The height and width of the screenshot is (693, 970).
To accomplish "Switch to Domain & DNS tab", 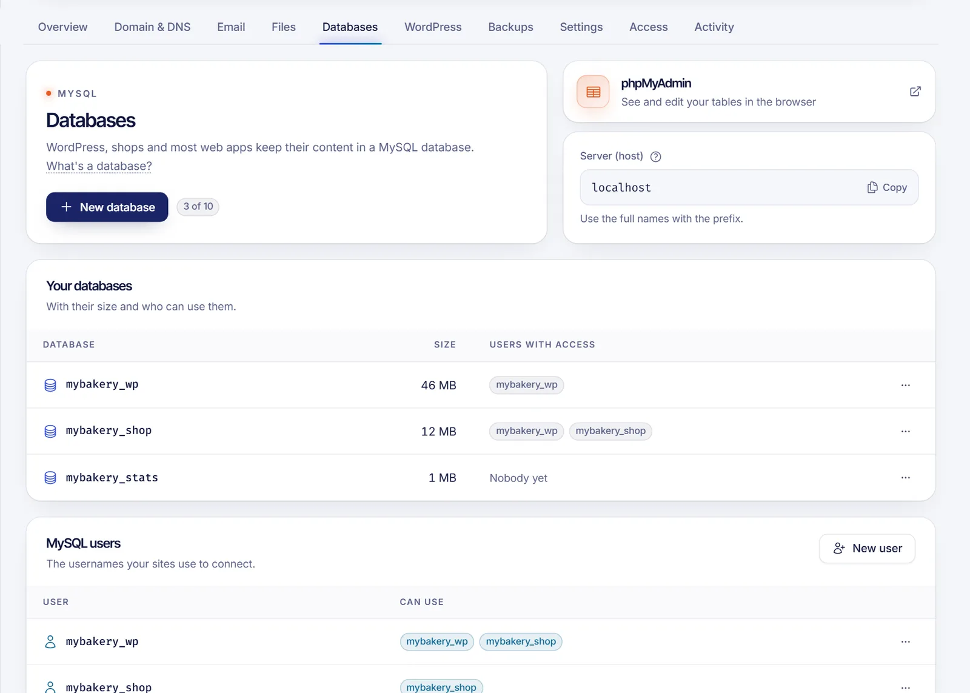I will (x=152, y=27).
